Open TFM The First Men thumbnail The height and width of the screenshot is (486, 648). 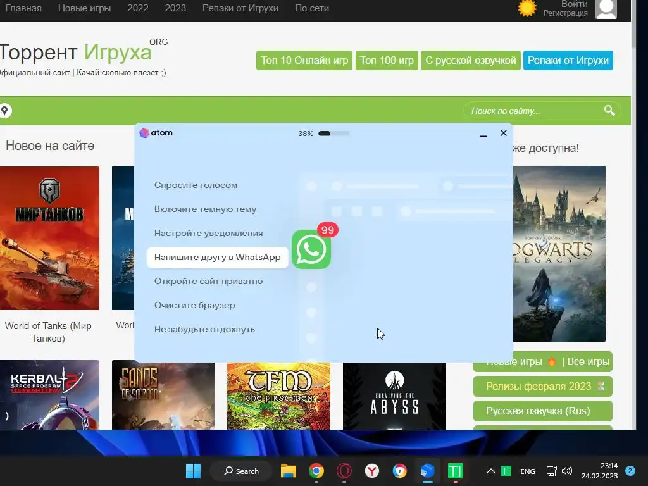click(x=278, y=396)
